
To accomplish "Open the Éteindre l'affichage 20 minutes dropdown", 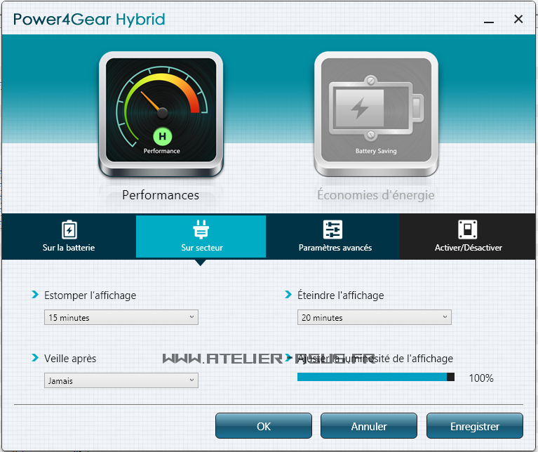I will (x=375, y=318).
